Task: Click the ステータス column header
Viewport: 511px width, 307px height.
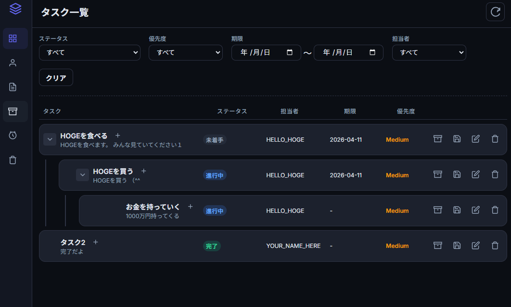Action: tap(232, 111)
